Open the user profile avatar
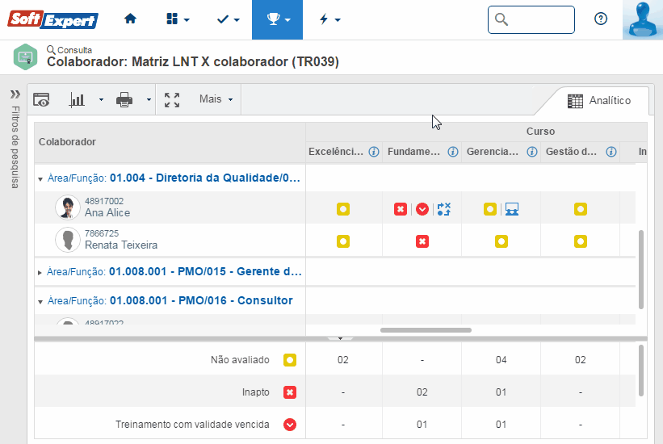 (x=643, y=19)
